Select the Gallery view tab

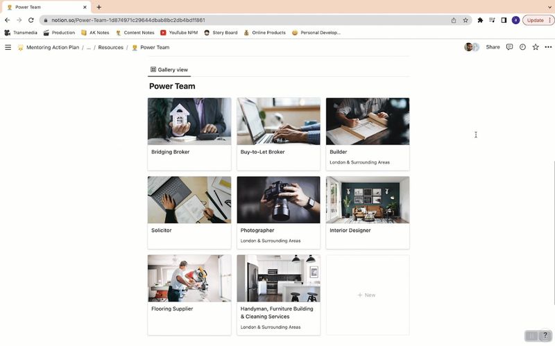[x=169, y=70]
